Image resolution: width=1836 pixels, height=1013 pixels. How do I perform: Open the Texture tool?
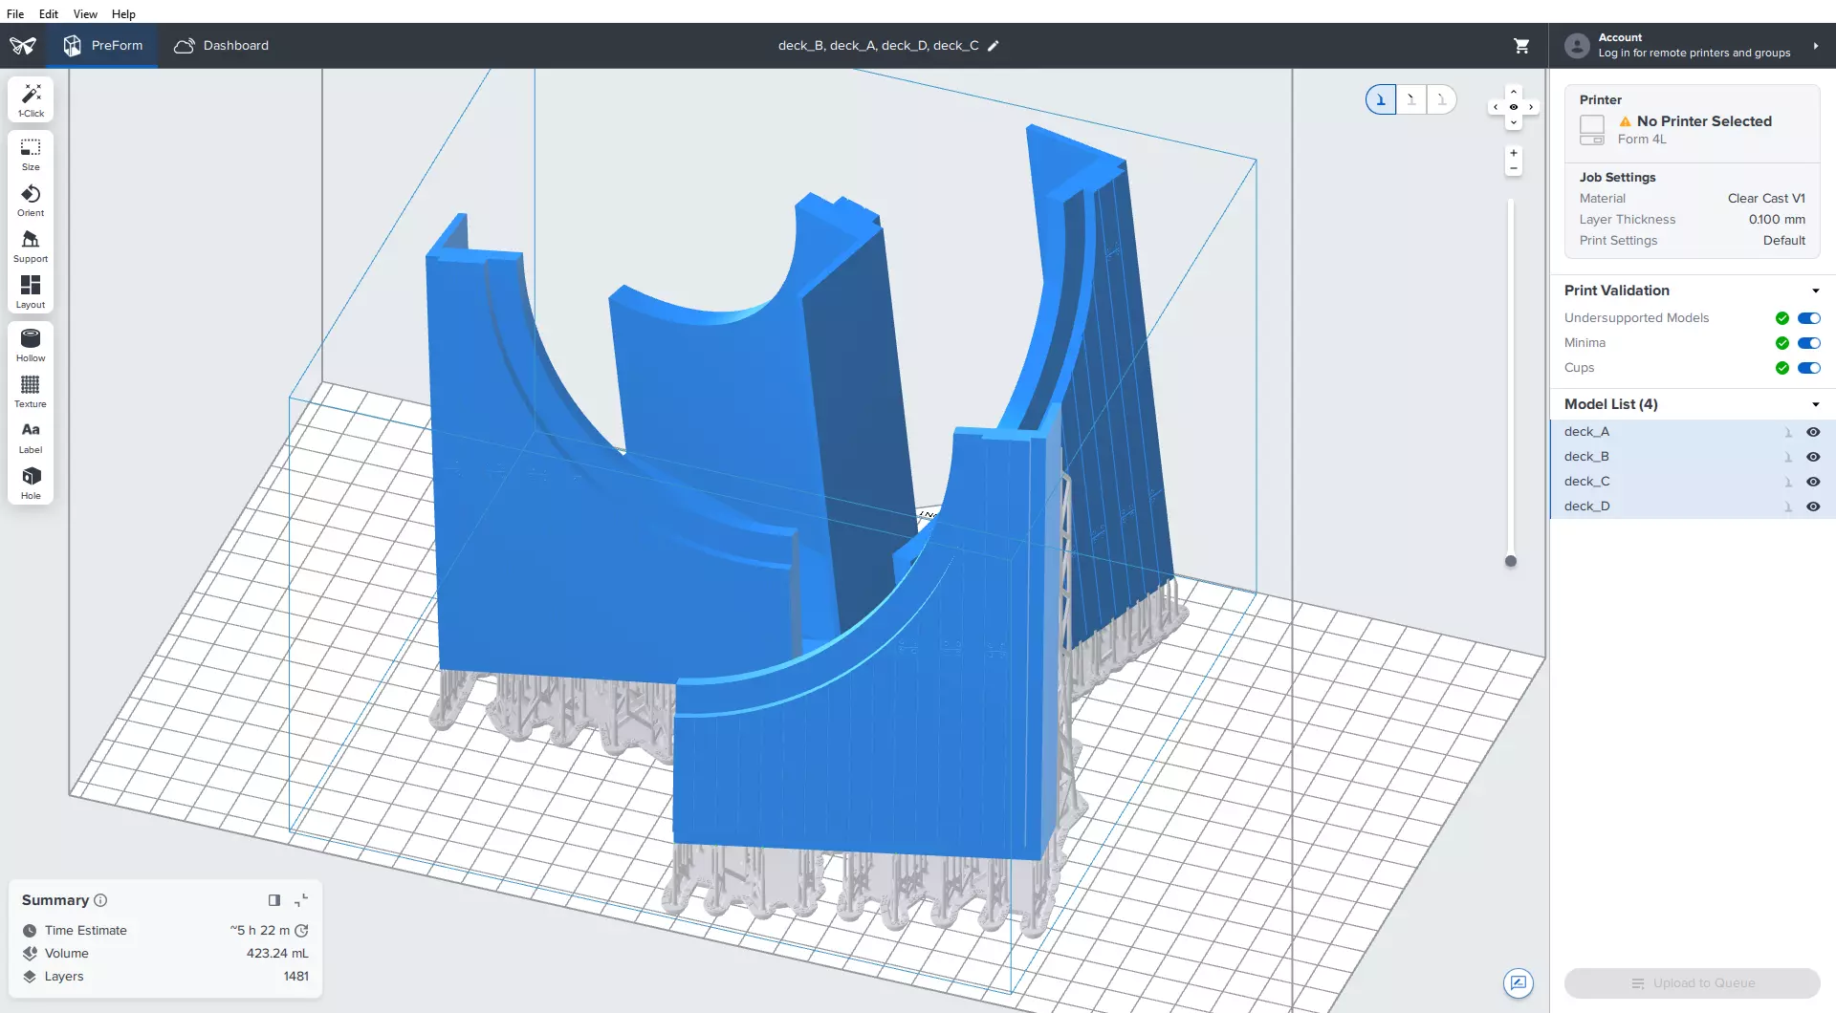pos(31,391)
